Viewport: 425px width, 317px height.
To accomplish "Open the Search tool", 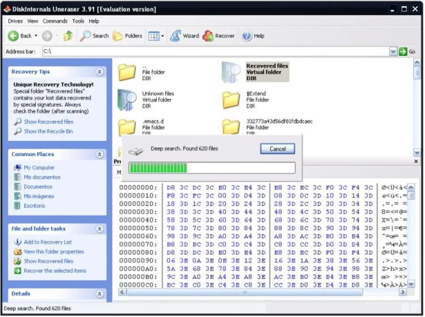I will [x=94, y=36].
